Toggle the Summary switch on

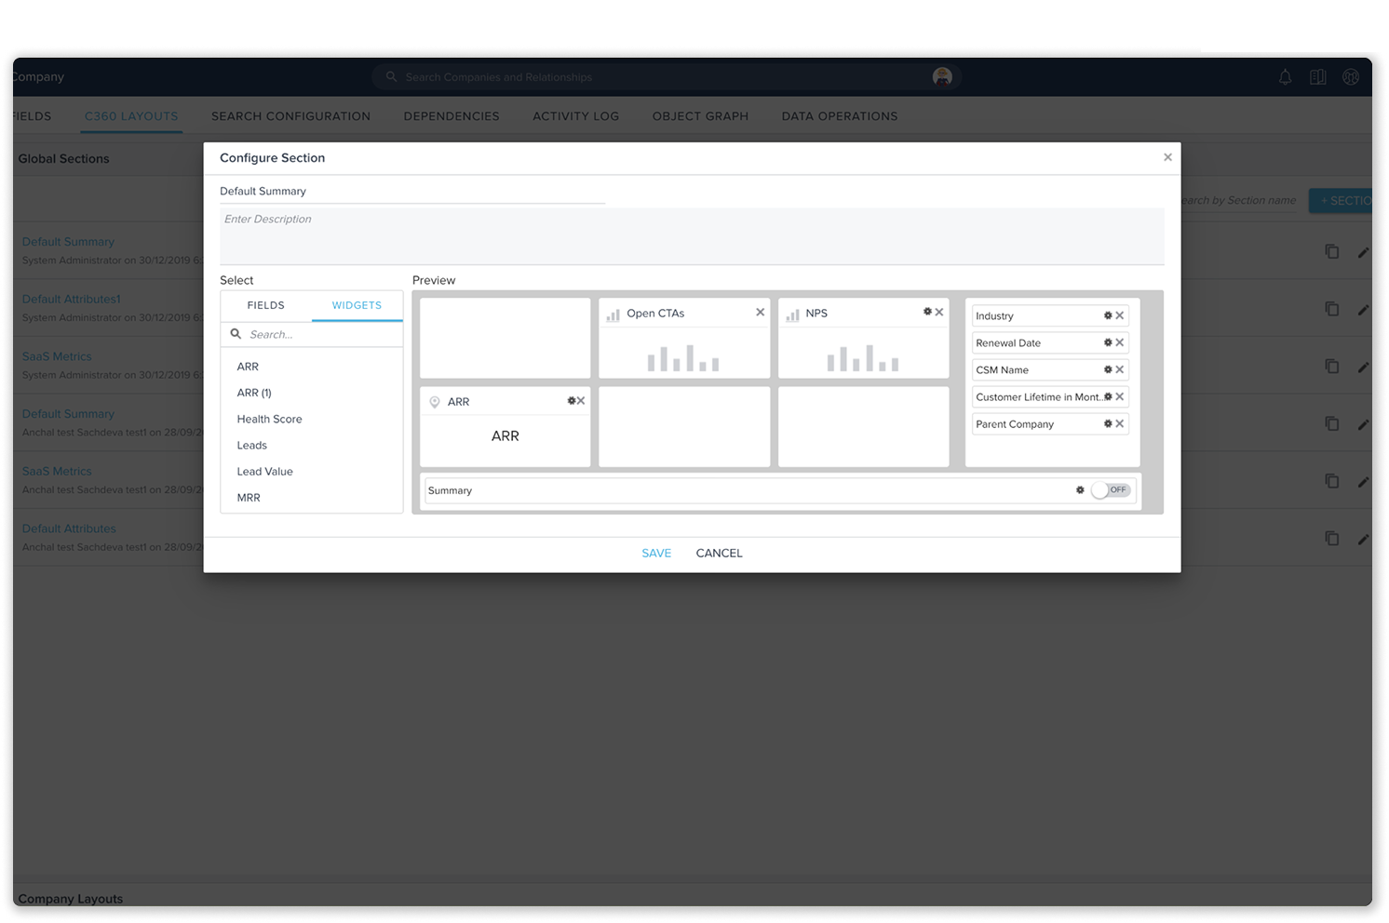tap(1111, 490)
